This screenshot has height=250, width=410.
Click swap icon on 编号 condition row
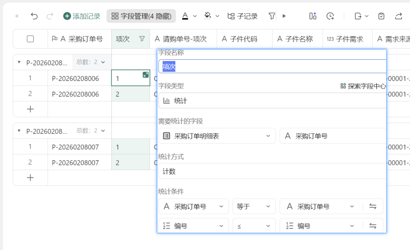[373, 226]
